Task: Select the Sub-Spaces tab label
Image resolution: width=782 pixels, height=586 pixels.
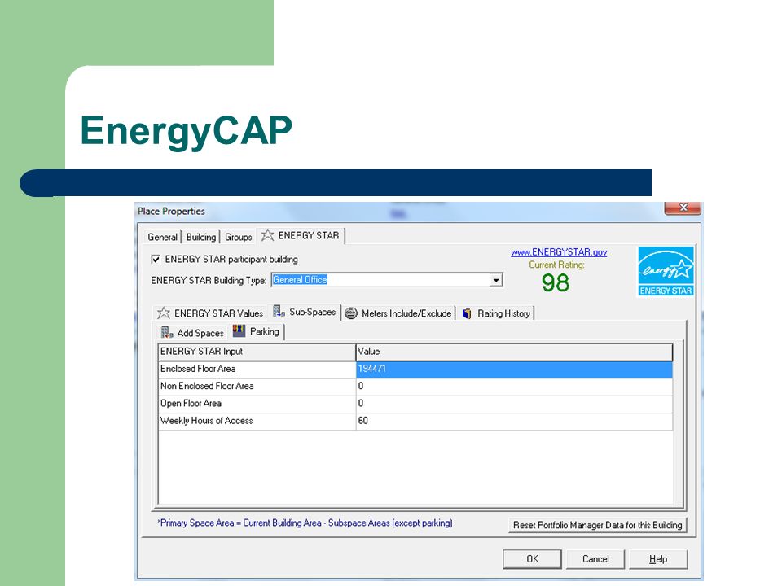Action: [312, 312]
